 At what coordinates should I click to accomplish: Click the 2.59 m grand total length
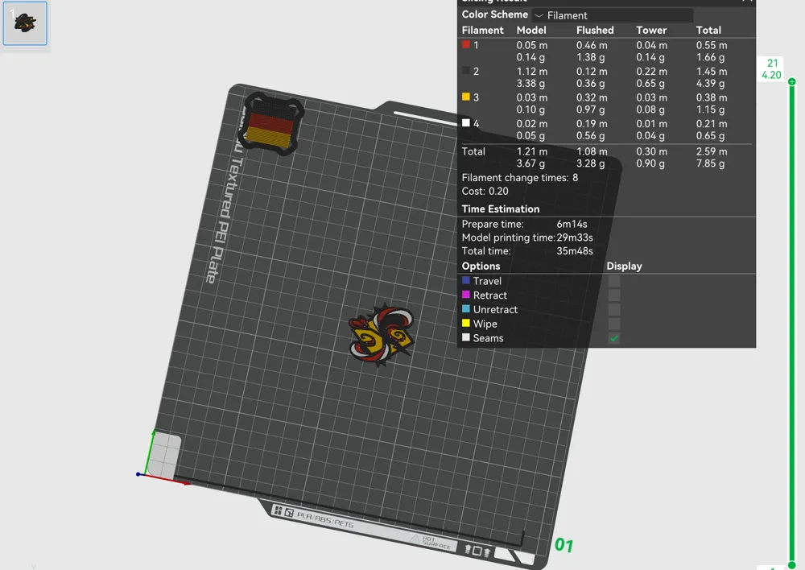click(712, 151)
